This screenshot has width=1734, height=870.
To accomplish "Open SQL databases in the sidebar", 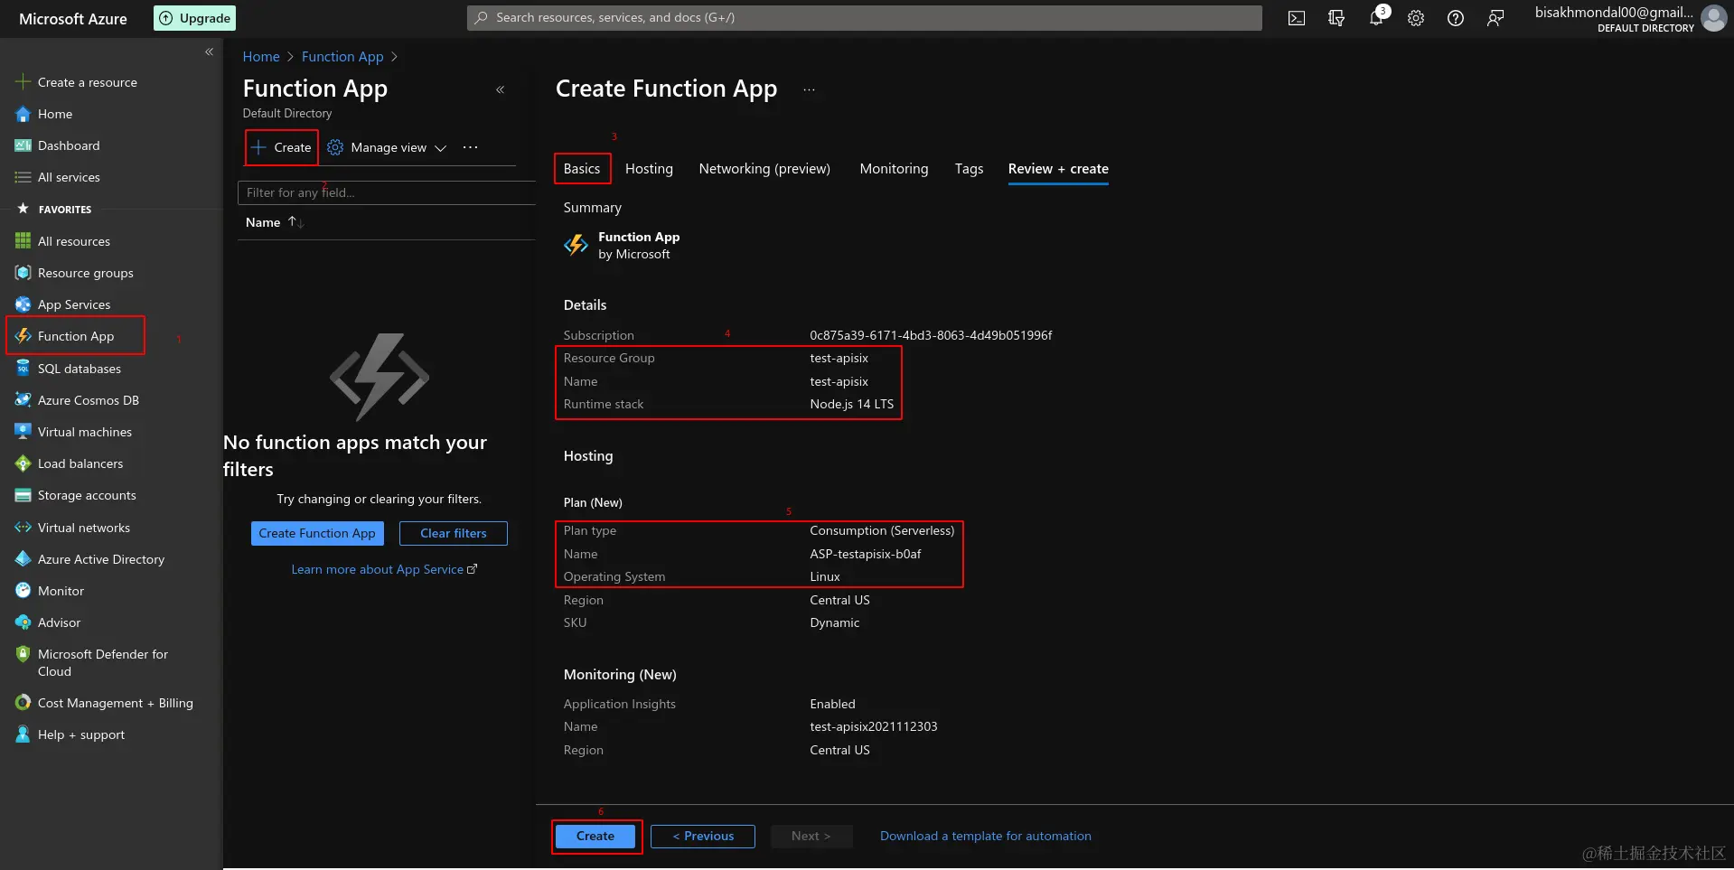I will tap(80, 369).
